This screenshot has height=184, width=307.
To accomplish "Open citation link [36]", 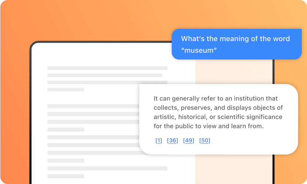I will (172, 140).
